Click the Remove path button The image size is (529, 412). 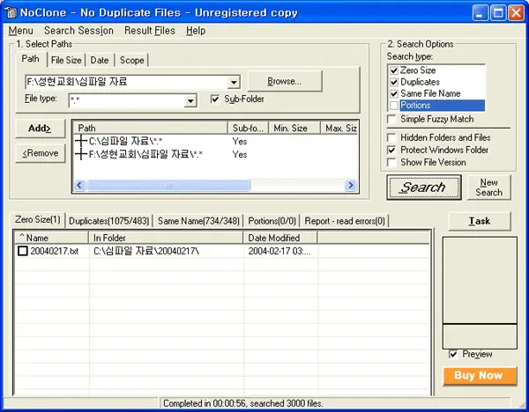pos(40,153)
